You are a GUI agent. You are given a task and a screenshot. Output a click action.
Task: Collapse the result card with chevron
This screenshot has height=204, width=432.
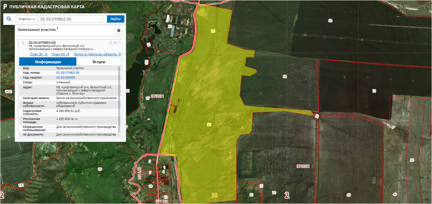pos(119,43)
